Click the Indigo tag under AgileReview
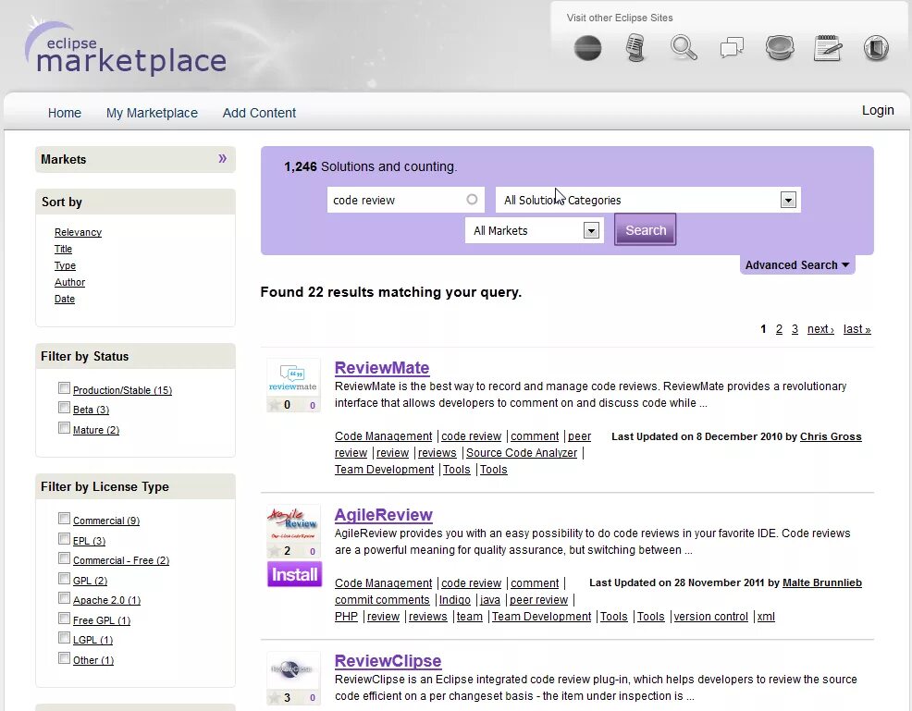This screenshot has height=711, width=912. (x=455, y=600)
